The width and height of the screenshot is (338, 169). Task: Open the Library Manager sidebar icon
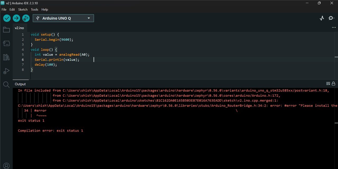[x=6, y=57]
